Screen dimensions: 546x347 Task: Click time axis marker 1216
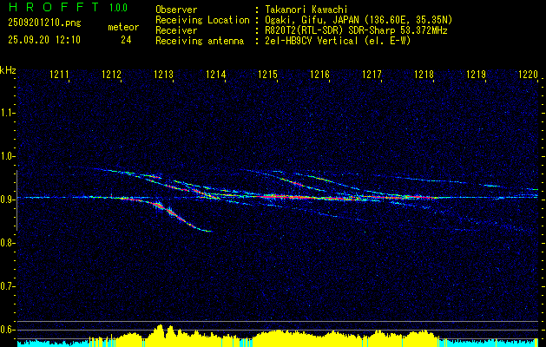tap(319, 74)
